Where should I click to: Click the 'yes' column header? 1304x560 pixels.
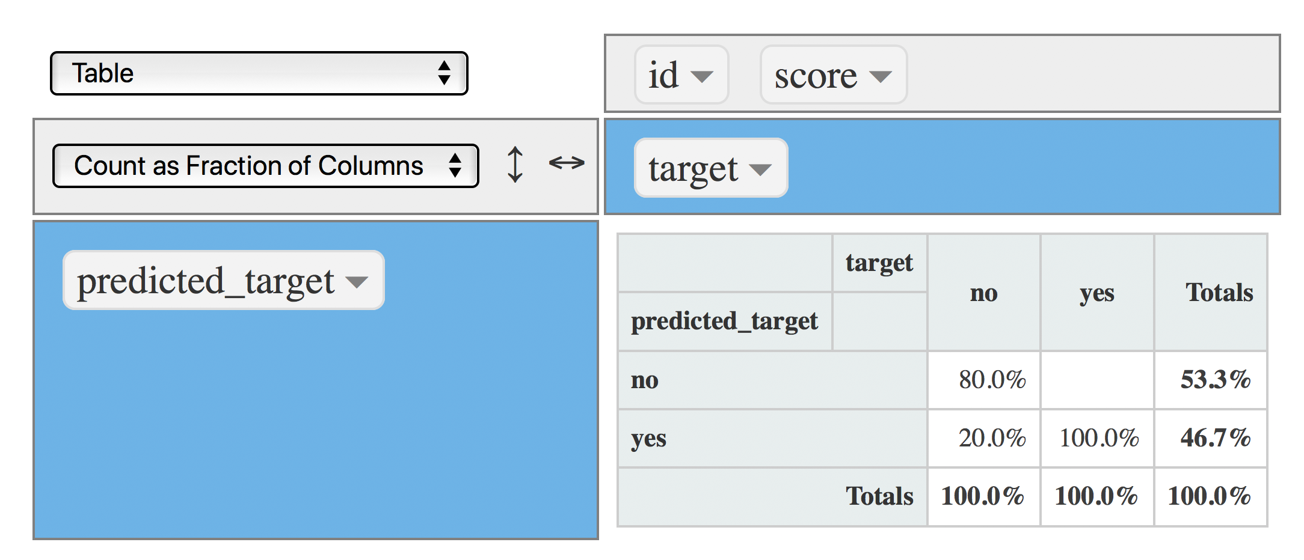[x=1096, y=293]
